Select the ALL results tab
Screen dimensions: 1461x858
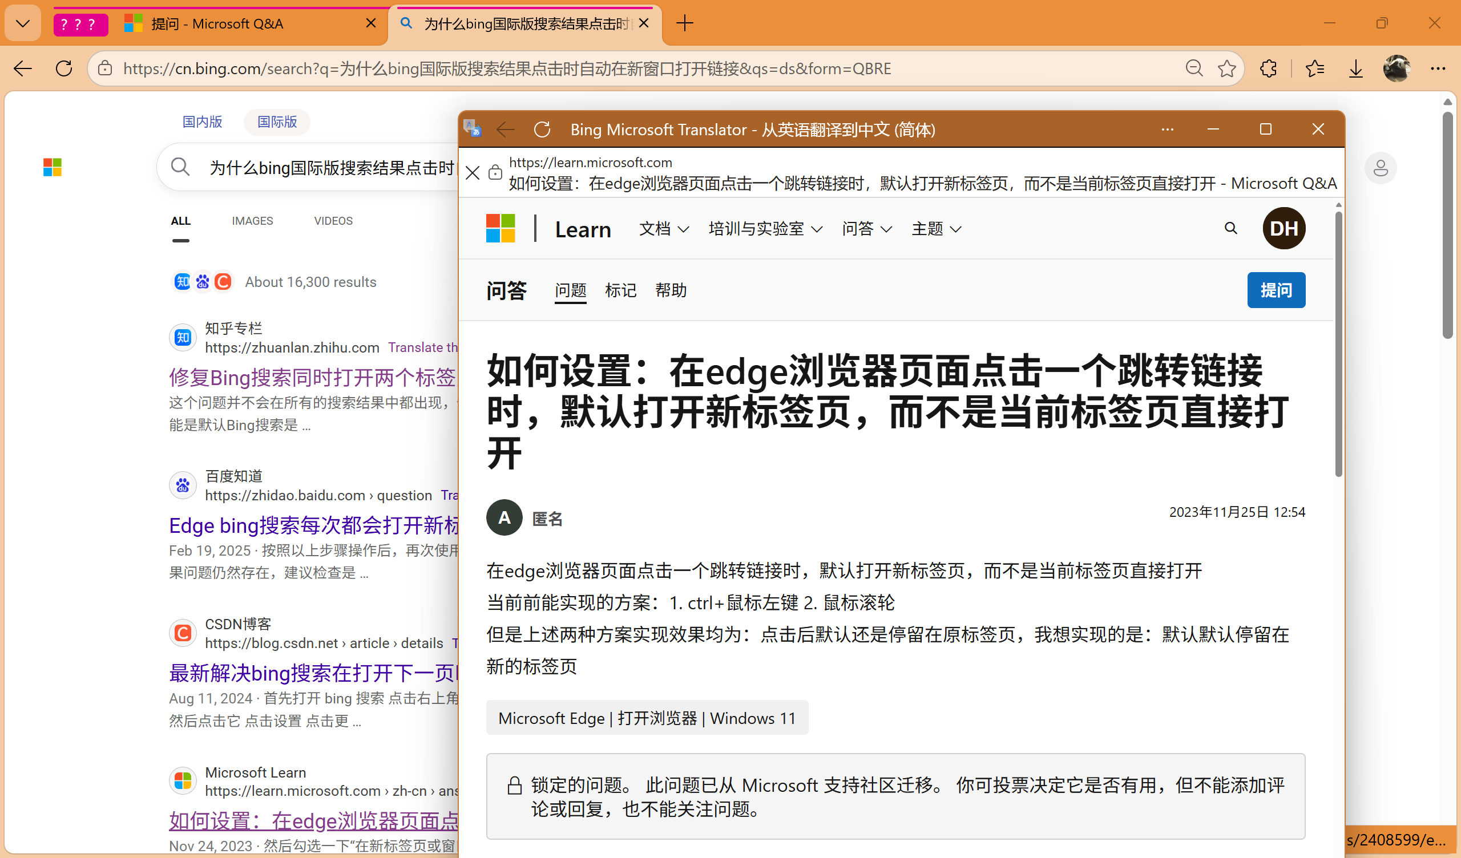coord(181,221)
